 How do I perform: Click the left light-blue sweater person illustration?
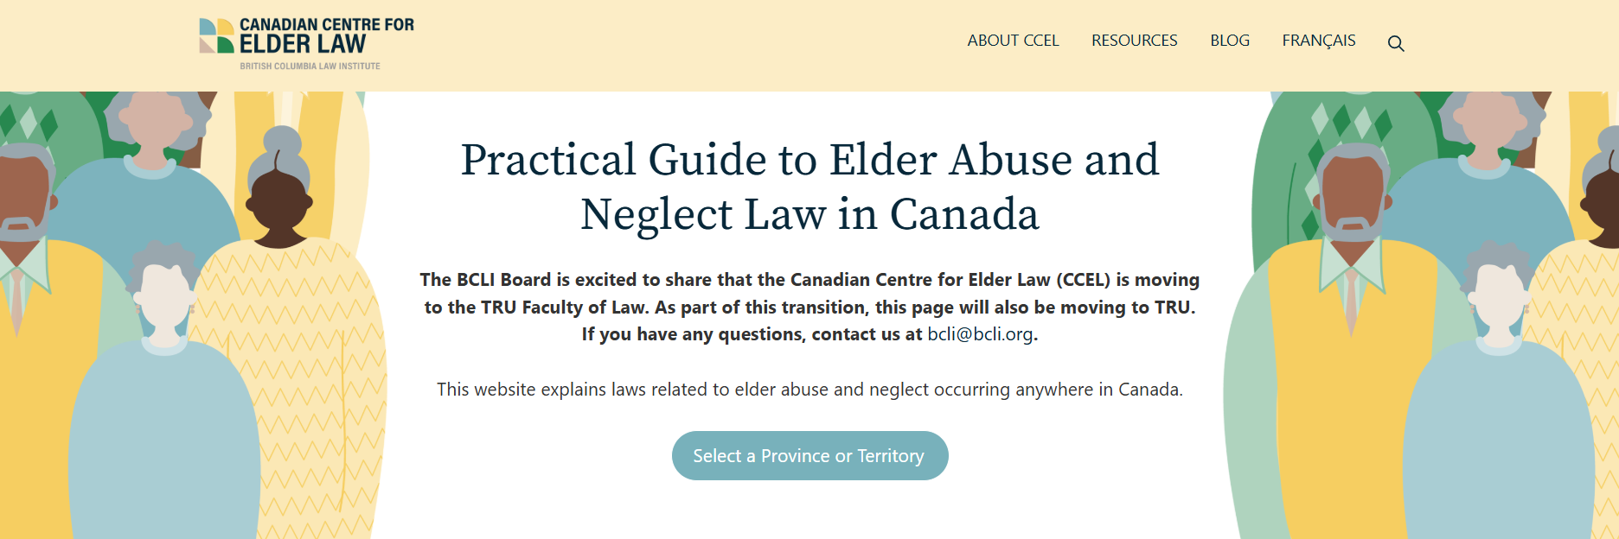(x=164, y=415)
